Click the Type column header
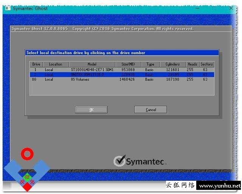Viewport: 242px width, 194px height. tap(150, 64)
